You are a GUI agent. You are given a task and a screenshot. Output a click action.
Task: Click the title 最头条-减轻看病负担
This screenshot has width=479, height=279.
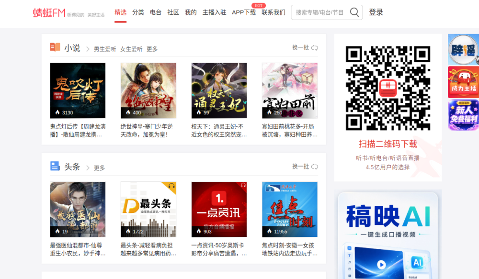pos(148,249)
